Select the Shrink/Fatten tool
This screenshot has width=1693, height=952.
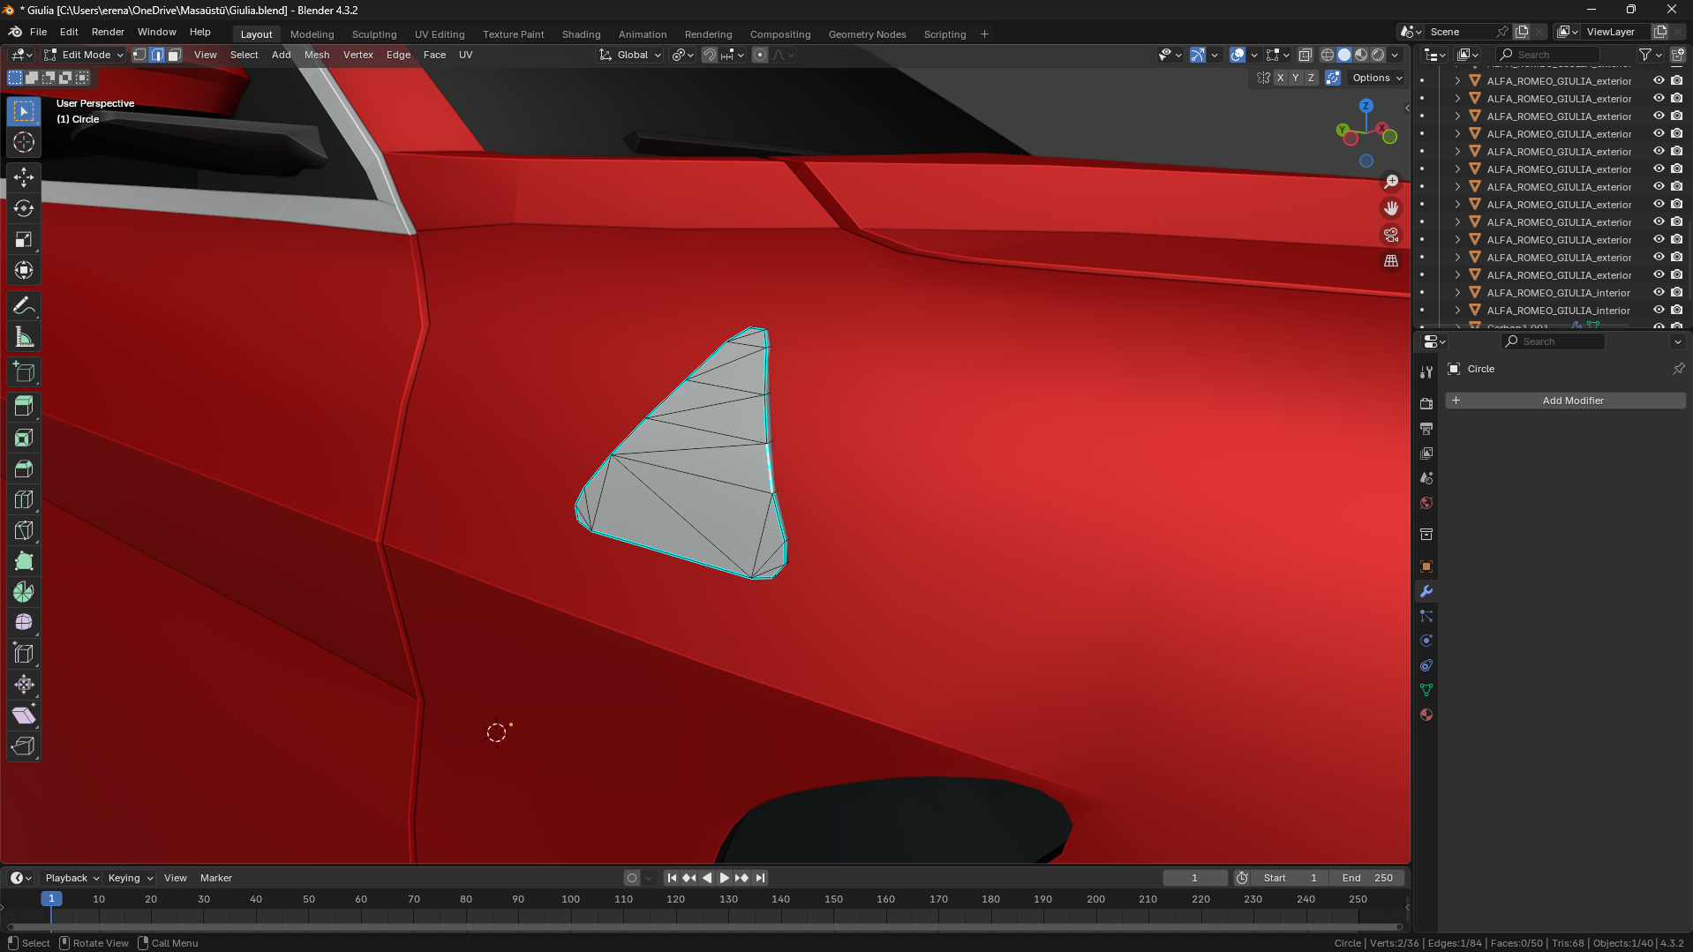(x=24, y=685)
